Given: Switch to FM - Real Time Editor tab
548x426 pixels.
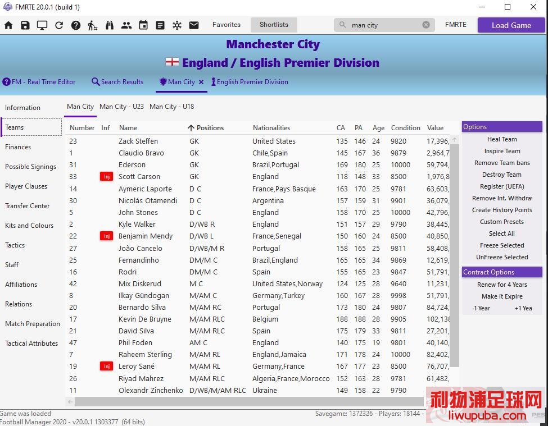Looking at the screenshot, I should tap(39, 82).
